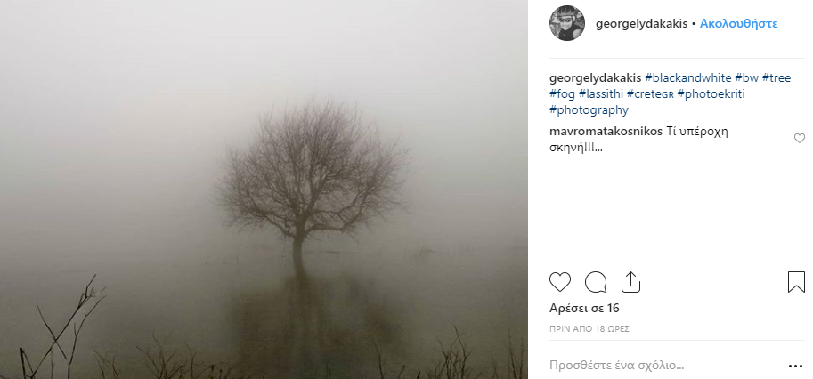813x379 pixels.
Task: Open the #tree hashtag
Action: (x=776, y=77)
